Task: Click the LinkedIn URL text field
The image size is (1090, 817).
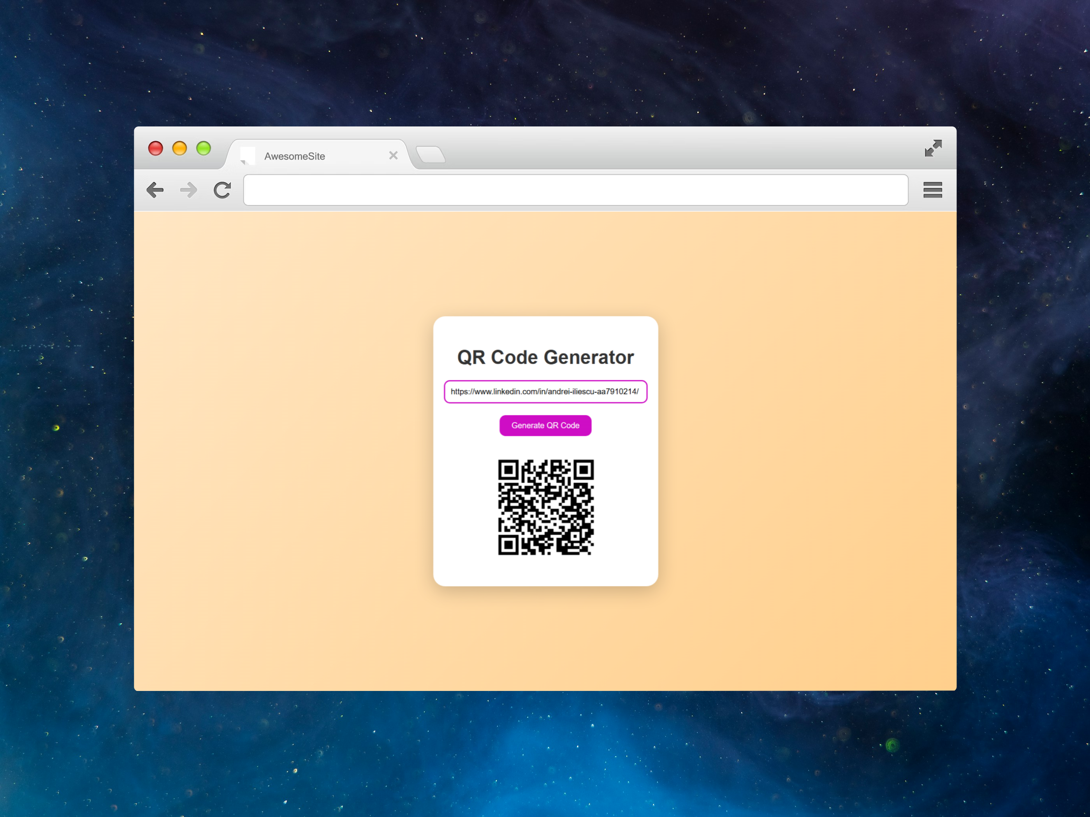Action: (x=545, y=391)
